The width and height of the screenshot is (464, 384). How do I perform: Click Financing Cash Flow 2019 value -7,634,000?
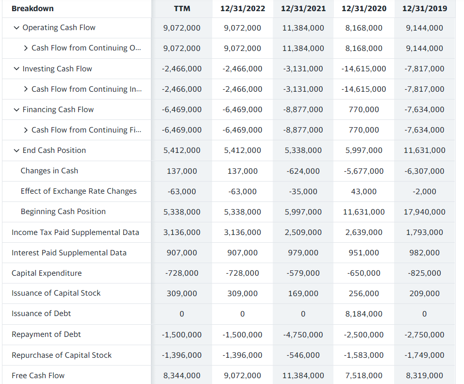(425, 110)
